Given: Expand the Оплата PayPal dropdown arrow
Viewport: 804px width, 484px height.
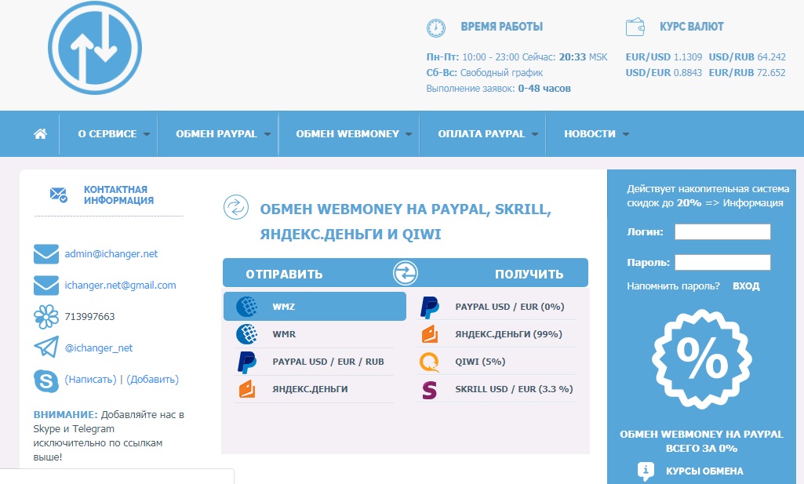Looking at the screenshot, I should (x=535, y=134).
